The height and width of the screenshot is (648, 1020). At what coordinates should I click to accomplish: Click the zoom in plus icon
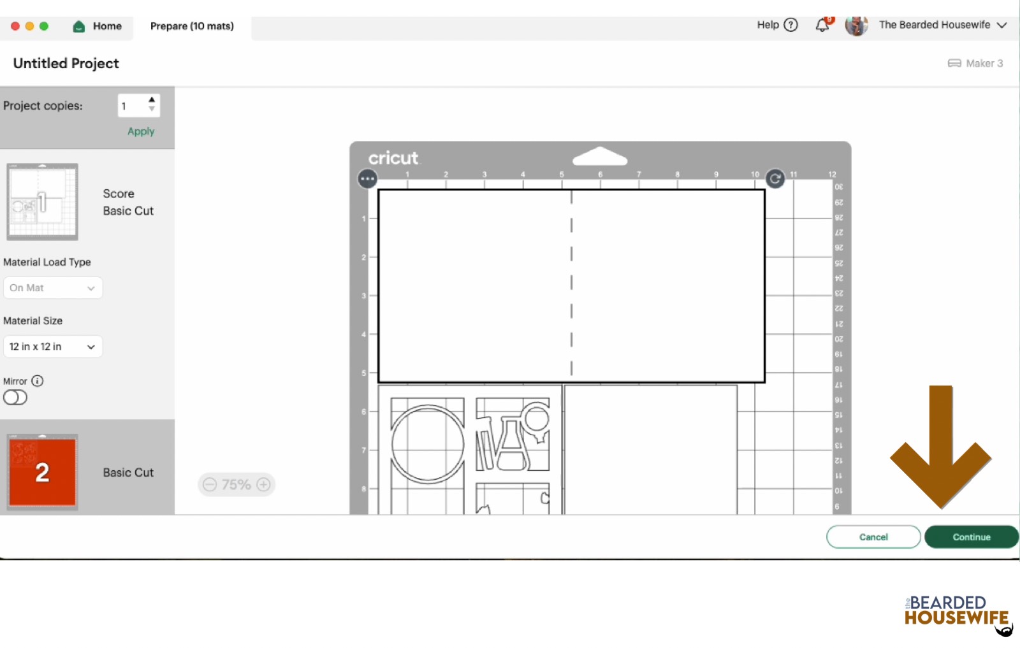(263, 485)
